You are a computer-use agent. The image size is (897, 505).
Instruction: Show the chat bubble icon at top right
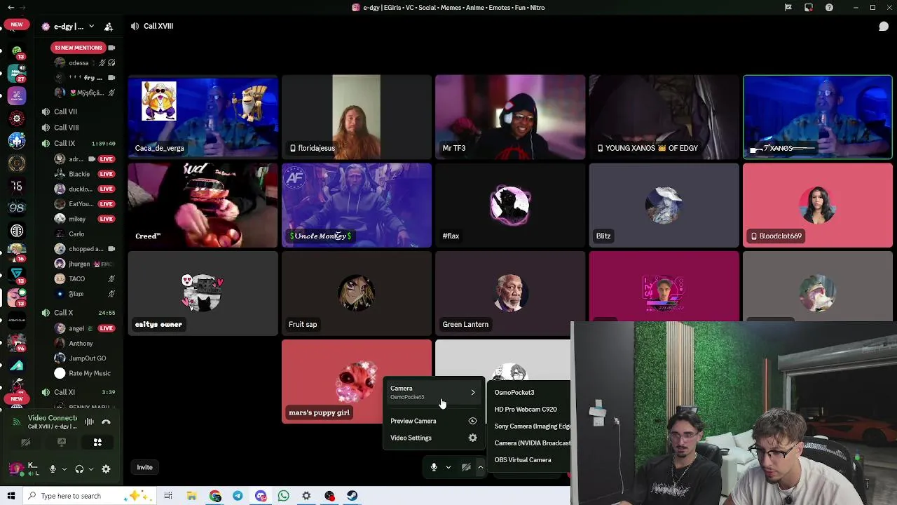point(884,27)
